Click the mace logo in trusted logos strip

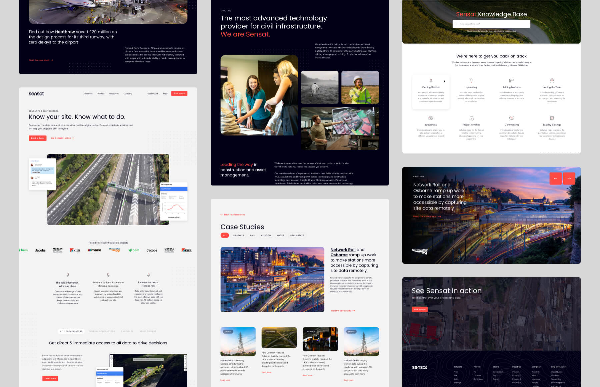(x=95, y=250)
